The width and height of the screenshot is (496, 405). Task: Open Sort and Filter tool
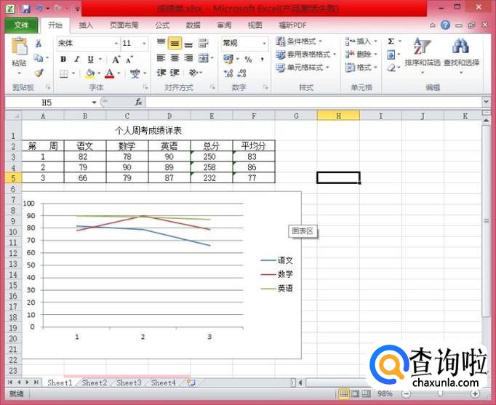pyautogui.click(x=422, y=54)
